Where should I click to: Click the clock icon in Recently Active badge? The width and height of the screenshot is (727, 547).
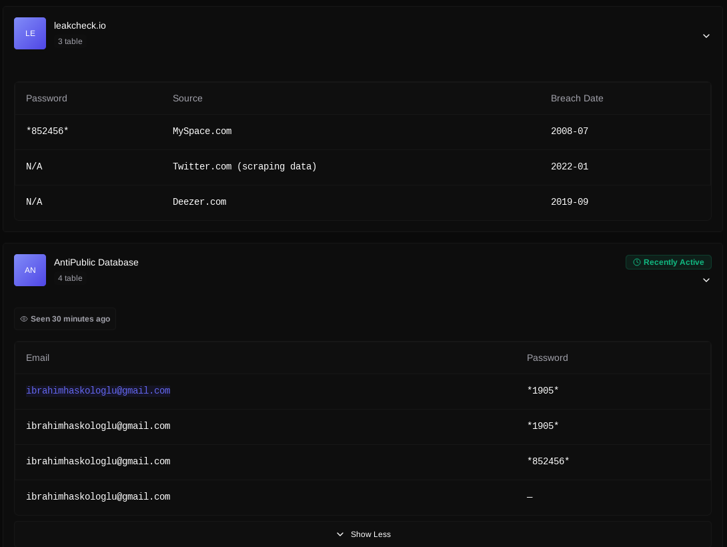[x=636, y=262]
